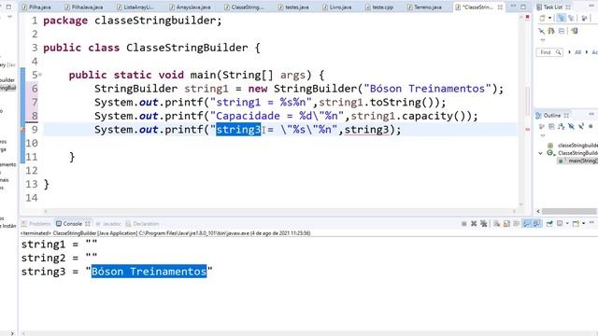This screenshot has height=336, width=598.
Task: Open Task List view menu chevron
Action: [x=543, y=40]
